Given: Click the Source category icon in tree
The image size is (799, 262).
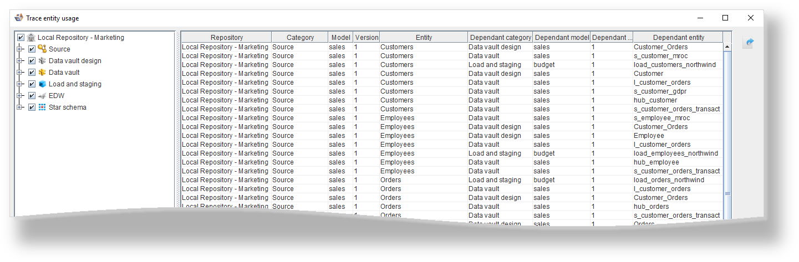Looking at the screenshot, I should point(42,49).
